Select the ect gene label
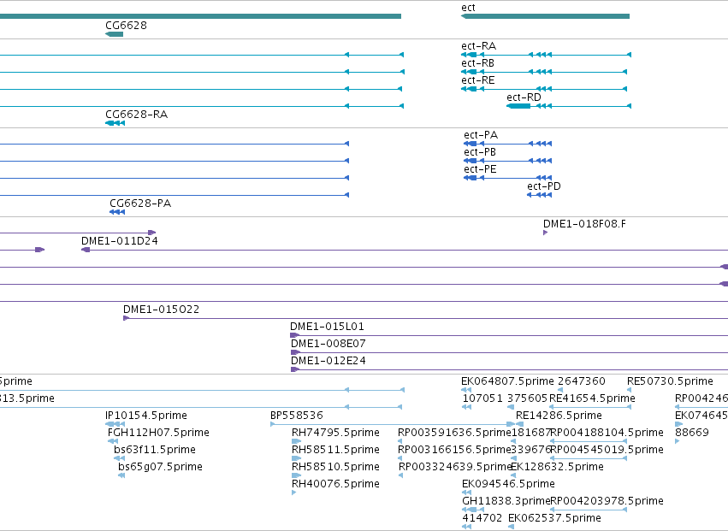This screenshot has height=531, width=728. [468, 8]
